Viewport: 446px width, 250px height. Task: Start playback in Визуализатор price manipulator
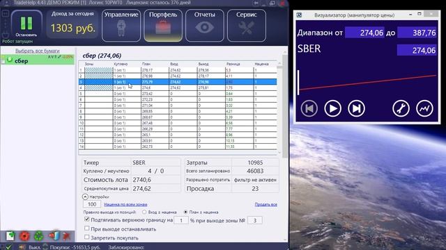pos(333,108)
